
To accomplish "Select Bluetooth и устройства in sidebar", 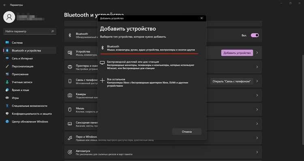I will (30, 51).
